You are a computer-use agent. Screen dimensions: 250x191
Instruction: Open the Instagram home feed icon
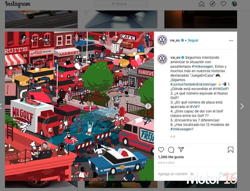point(202,4)
